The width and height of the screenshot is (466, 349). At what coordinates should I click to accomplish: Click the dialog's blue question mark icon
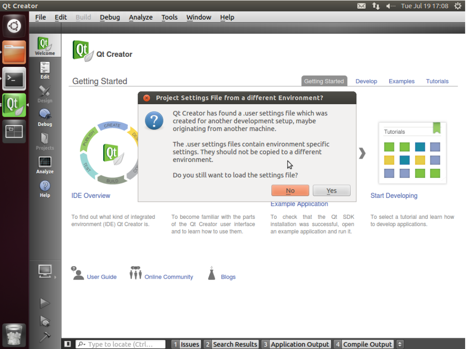pyautogui.click(x=154, y=121)
